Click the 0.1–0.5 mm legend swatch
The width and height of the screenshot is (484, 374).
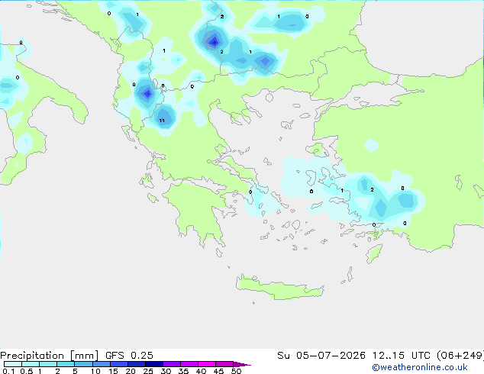(13, 364)
